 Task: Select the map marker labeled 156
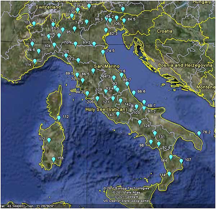54,159
